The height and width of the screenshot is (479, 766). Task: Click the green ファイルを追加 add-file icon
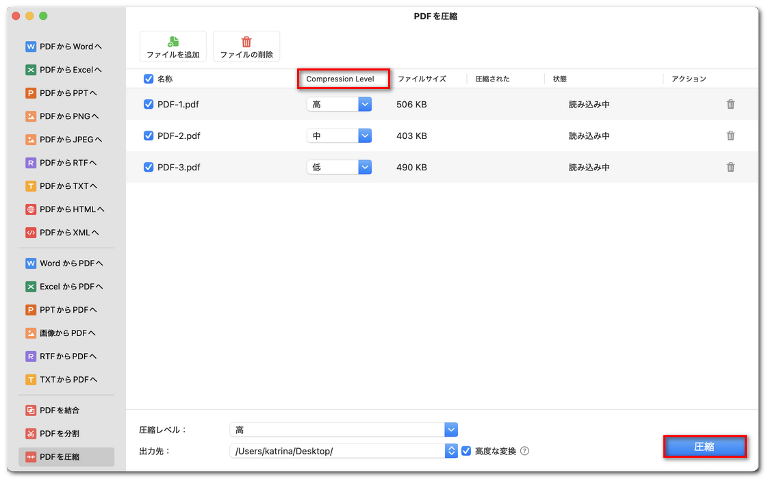pos(173,41)
